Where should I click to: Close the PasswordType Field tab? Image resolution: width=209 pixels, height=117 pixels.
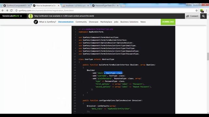[118, 6]
